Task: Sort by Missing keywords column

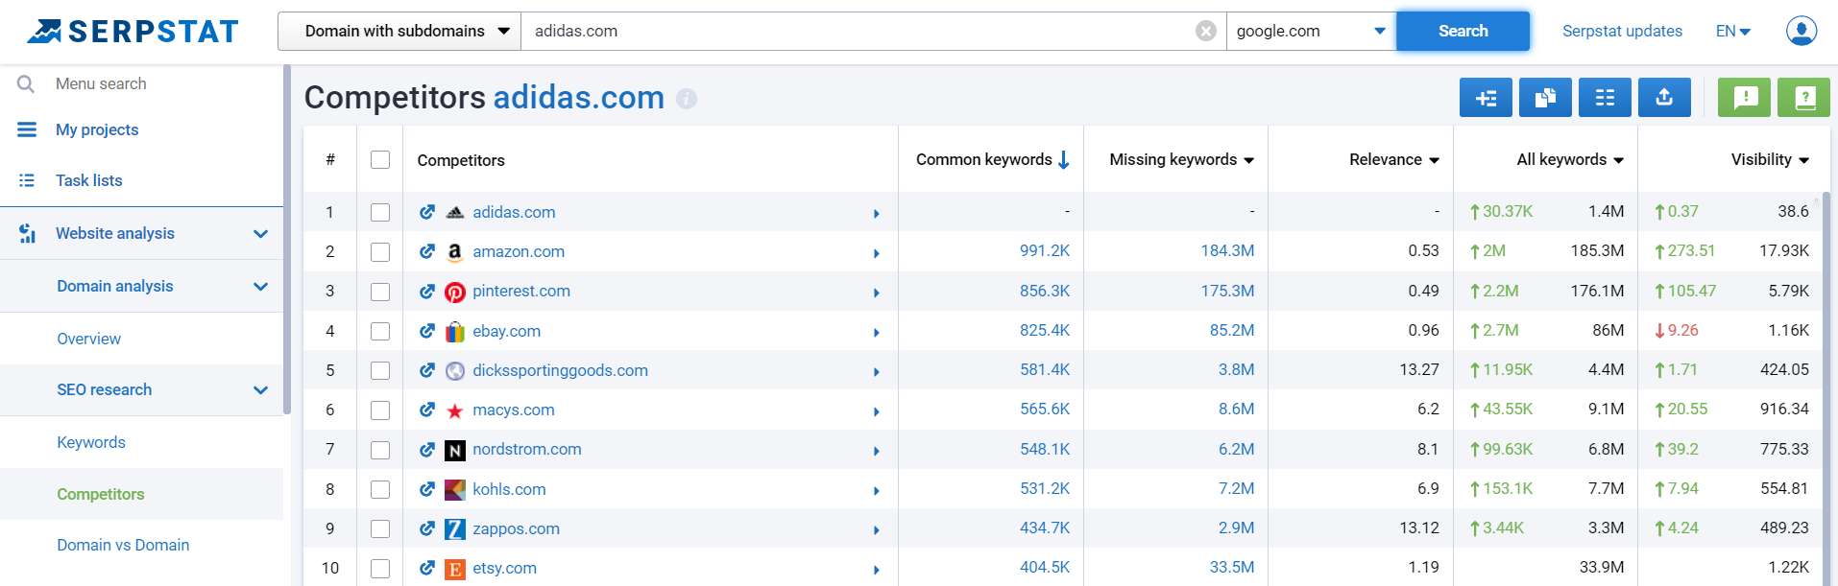Action: [1181, 159]
